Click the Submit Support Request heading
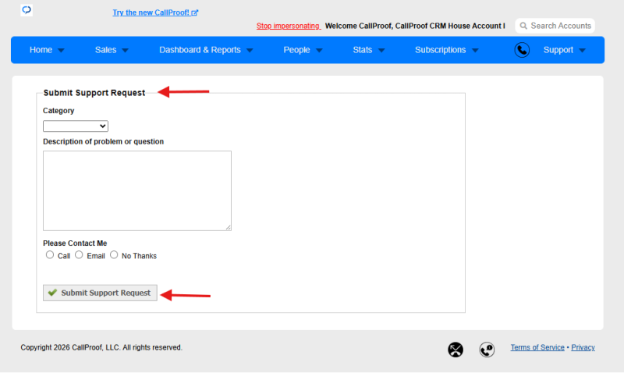Viewport: 624px width, 373px height. tap(94, 93)
